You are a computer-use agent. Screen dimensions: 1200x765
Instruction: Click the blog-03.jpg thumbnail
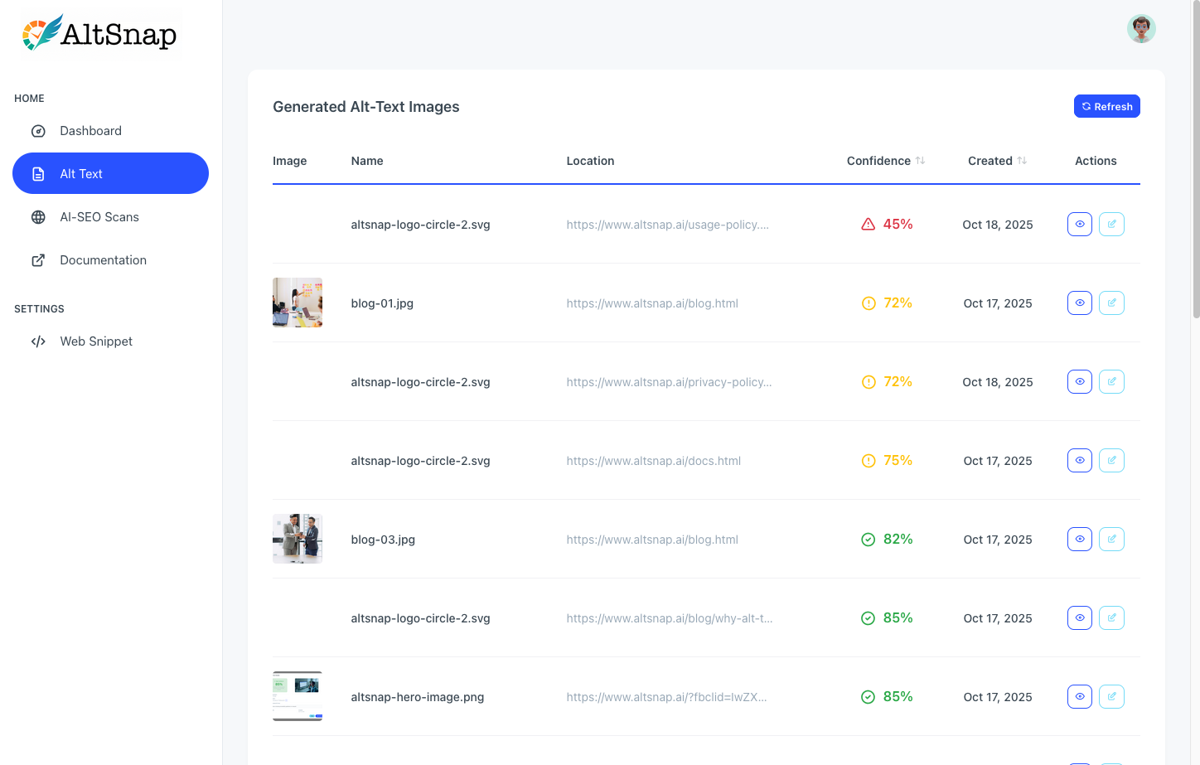coord(297,539)
